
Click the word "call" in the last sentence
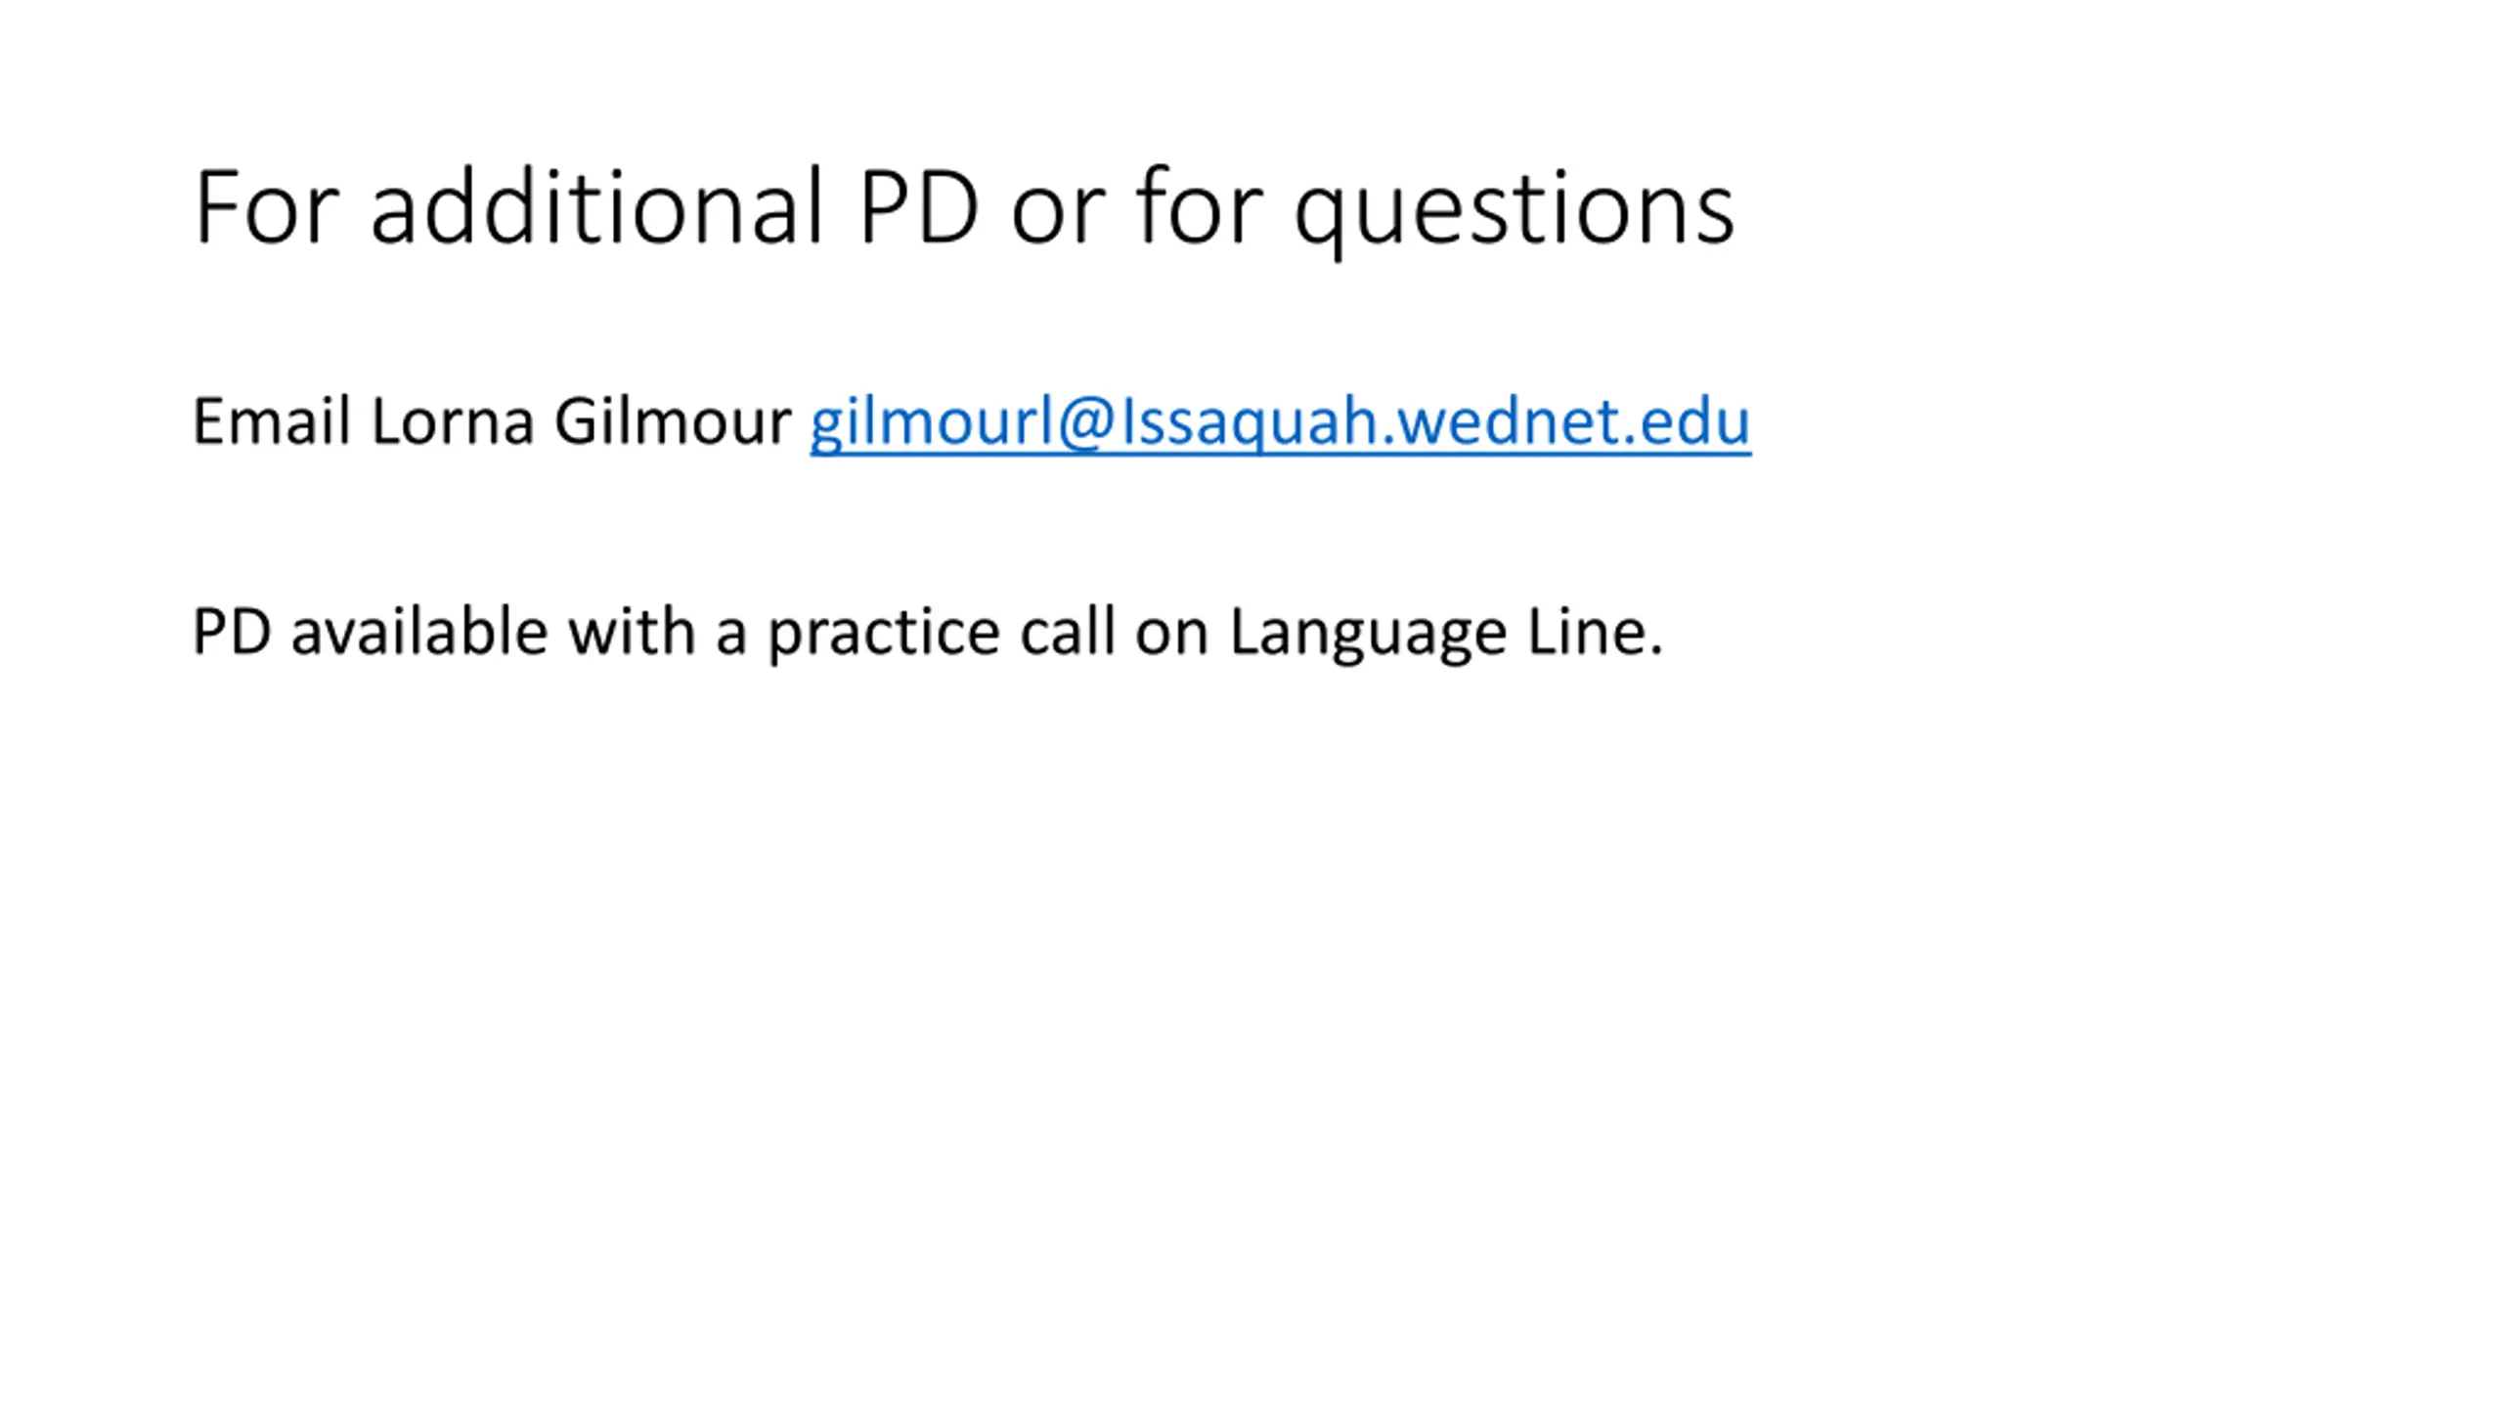click(x=1067, y=632)
